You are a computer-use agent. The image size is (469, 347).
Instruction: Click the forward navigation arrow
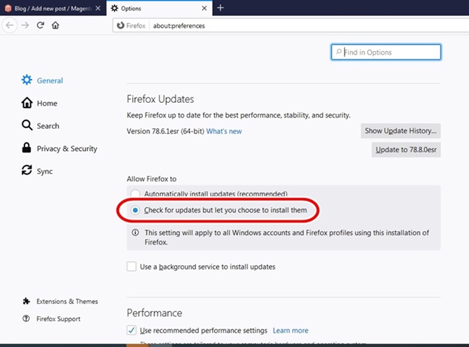(25, 25)
